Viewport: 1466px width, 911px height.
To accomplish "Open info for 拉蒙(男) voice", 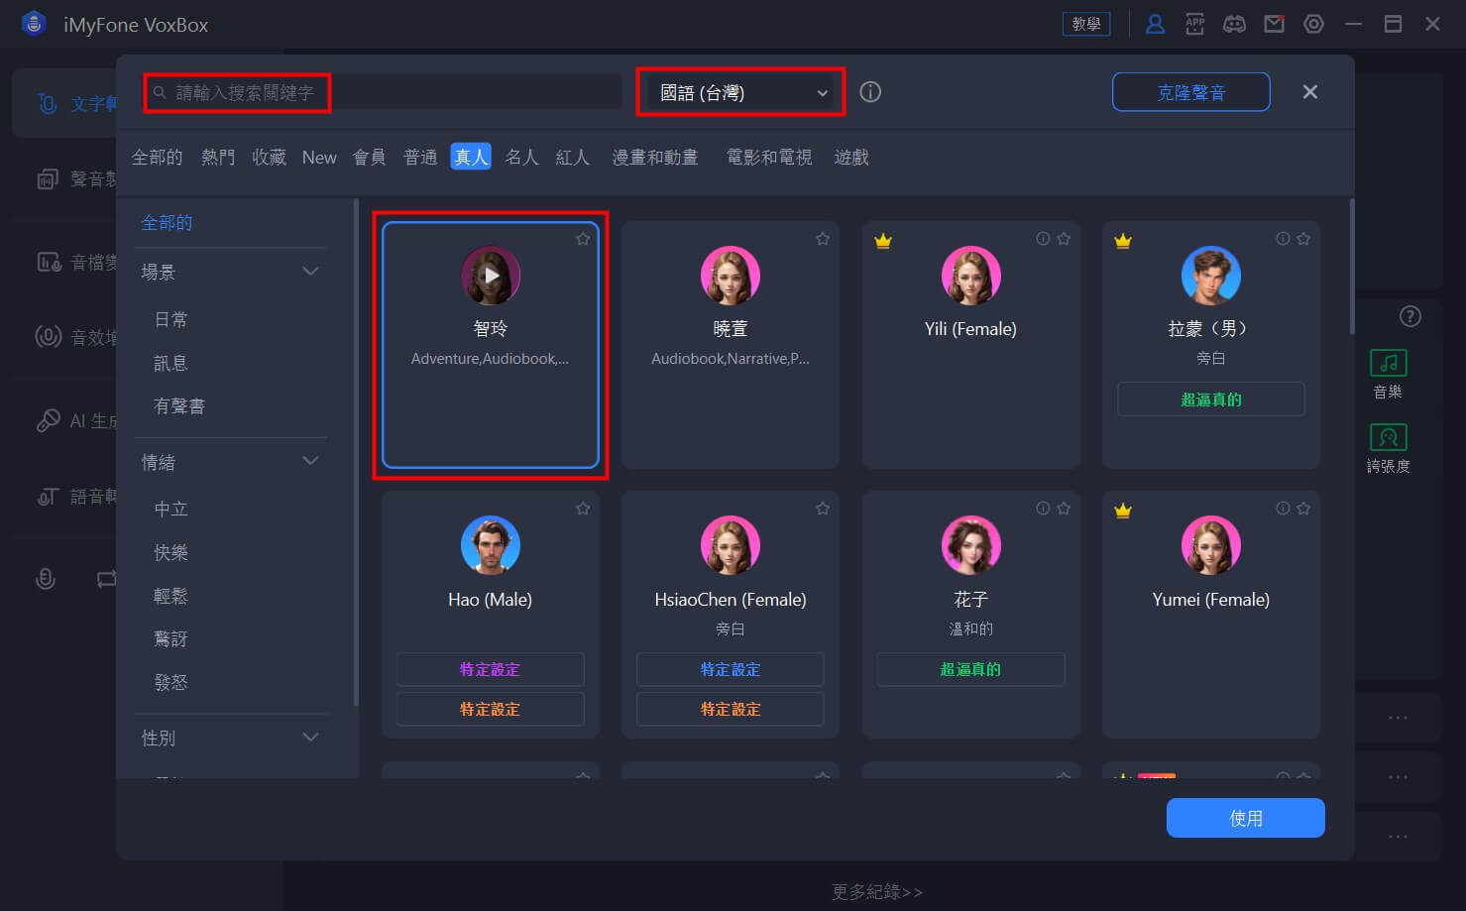I will [x=1283, y=239].
